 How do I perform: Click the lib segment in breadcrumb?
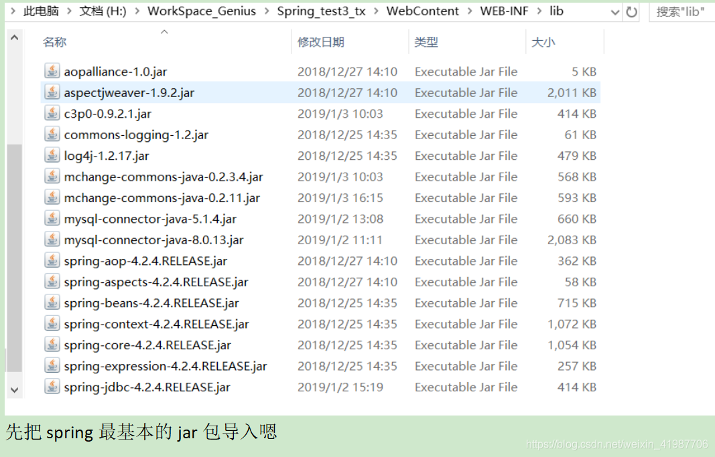556,11
